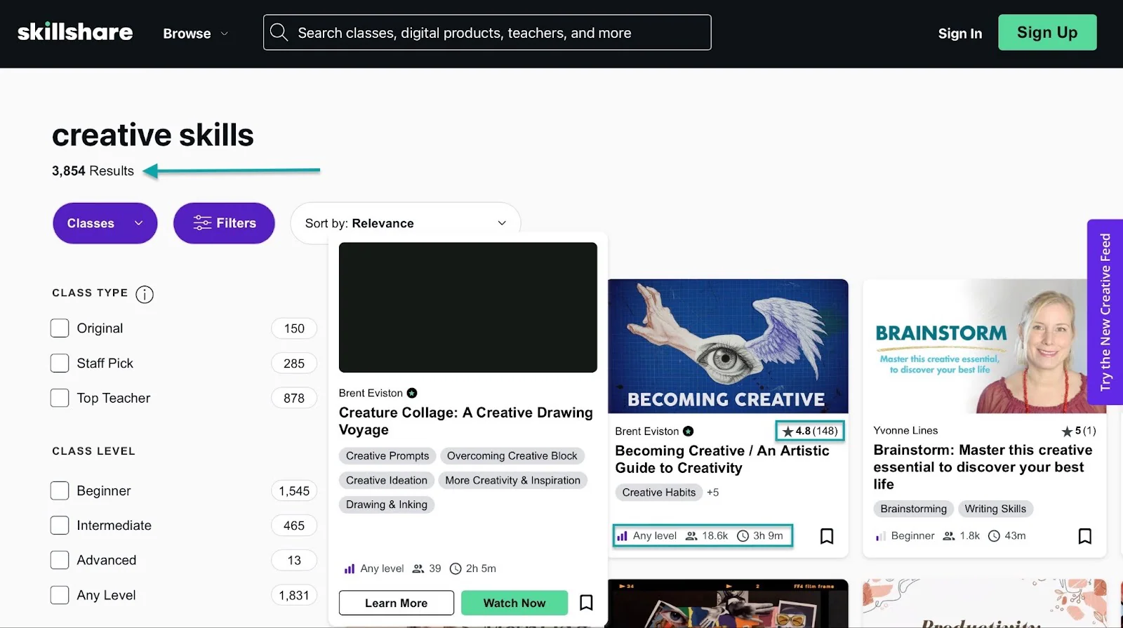Image resolution: width=1123 pixels, height=628 pixels.
Task: Check the Original class type checkbox
Action: point(60,328)
